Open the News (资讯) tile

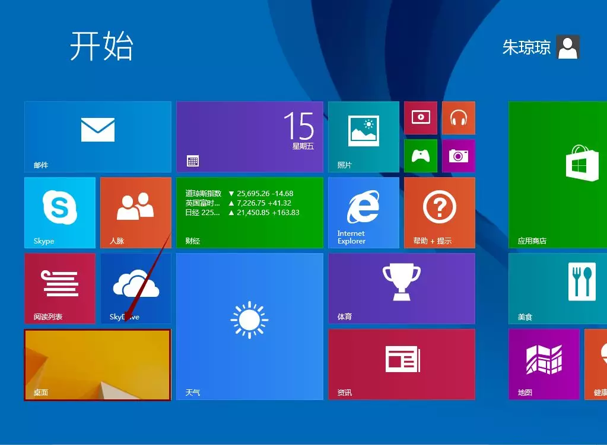click(402, 364)
